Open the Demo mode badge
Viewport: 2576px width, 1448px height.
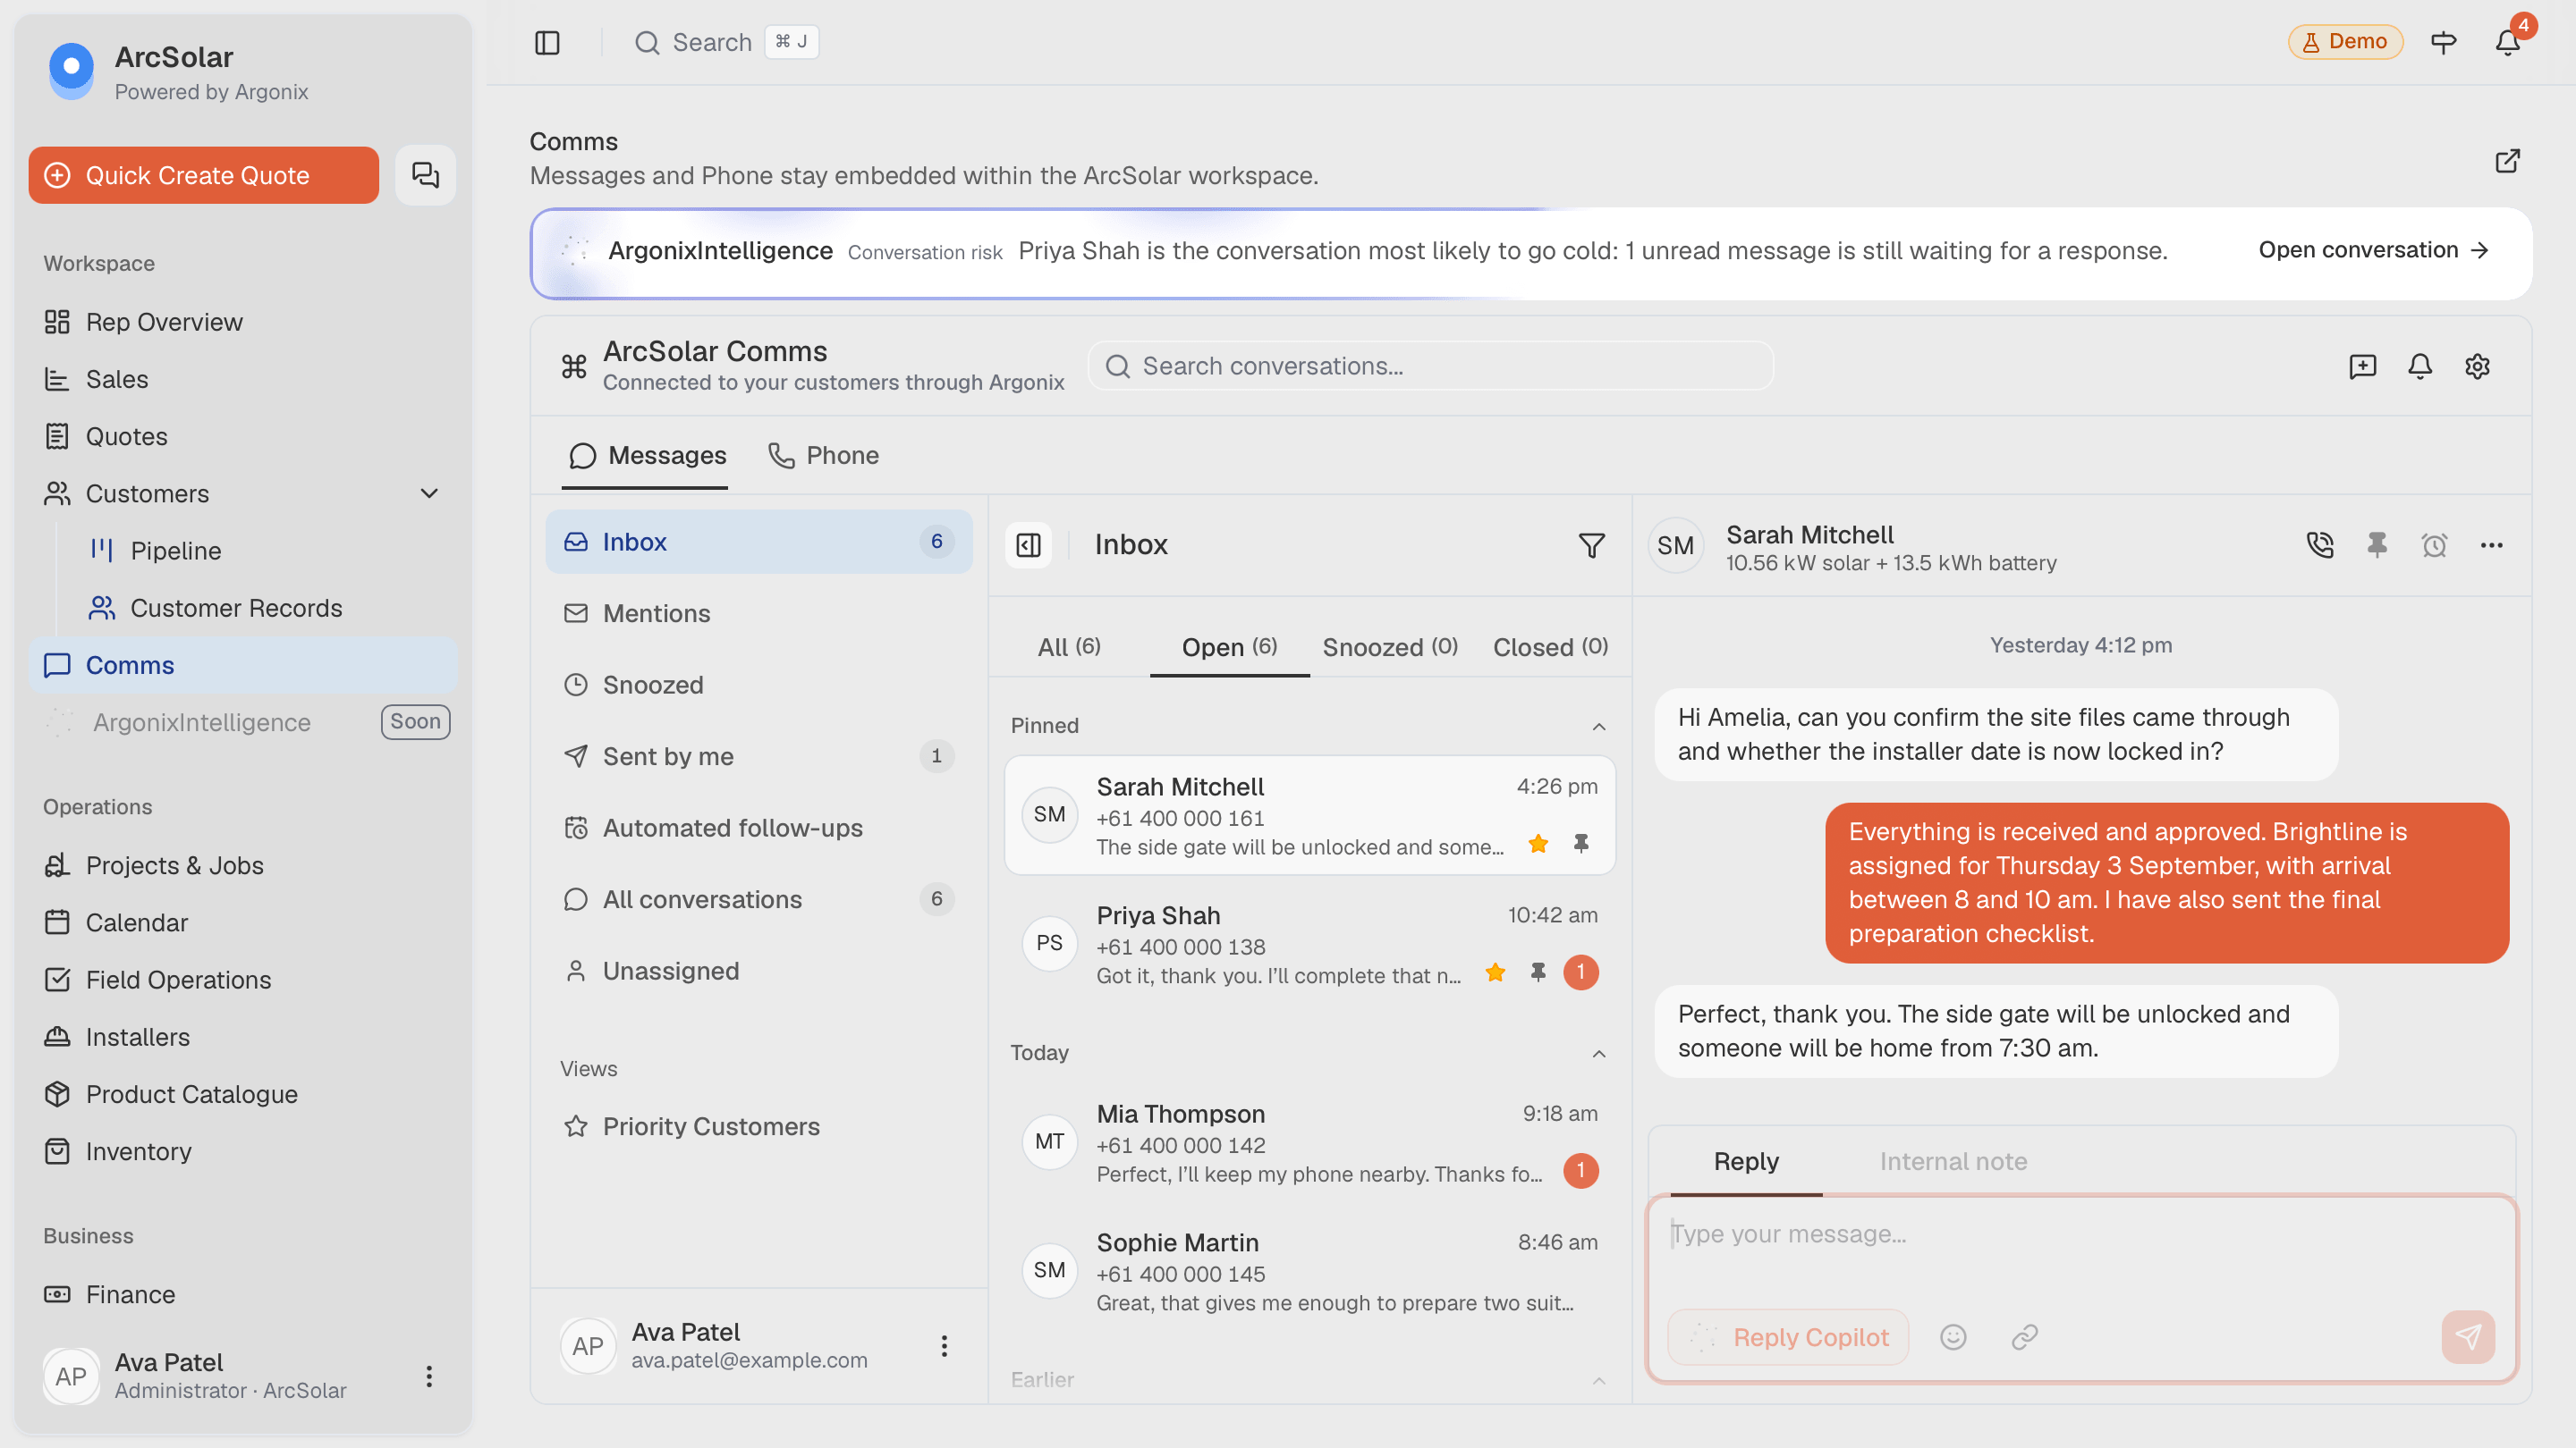click(2345, 42)
